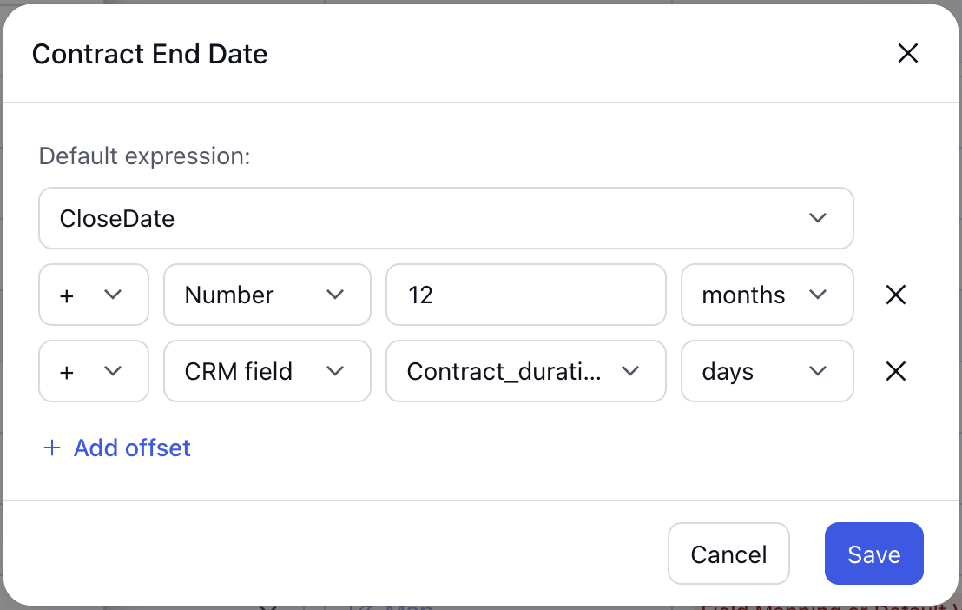
Task: Open operator dropdown in the CRM field row
Action: pyautogui.click(x=94, y=371)
